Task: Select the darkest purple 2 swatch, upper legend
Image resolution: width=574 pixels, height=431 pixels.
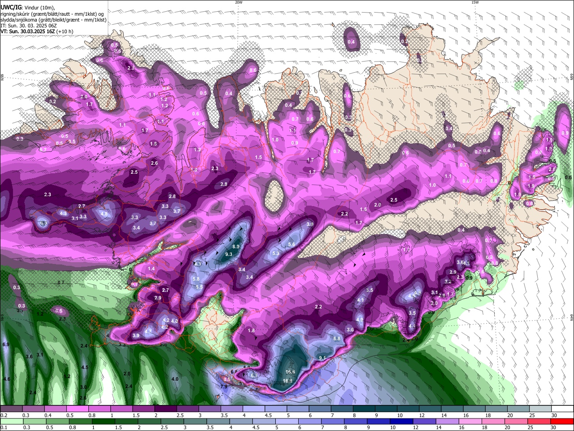Action: (x=166, y=409)
